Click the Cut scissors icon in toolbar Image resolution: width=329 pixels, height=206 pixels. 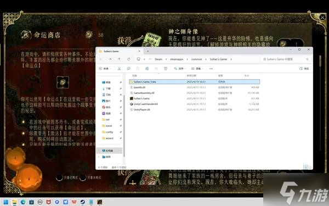(119, 69)
